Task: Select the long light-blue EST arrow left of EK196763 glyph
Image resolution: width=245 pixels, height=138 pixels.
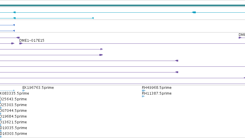Action: click(7, 91)
